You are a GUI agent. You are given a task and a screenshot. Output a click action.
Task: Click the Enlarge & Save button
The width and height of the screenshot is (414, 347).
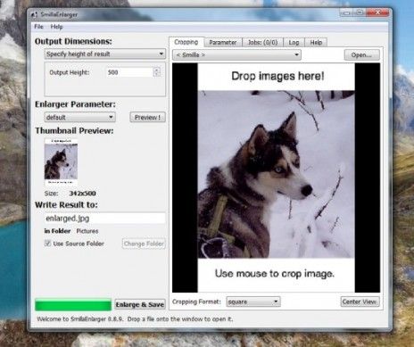[x=140, y=304]
